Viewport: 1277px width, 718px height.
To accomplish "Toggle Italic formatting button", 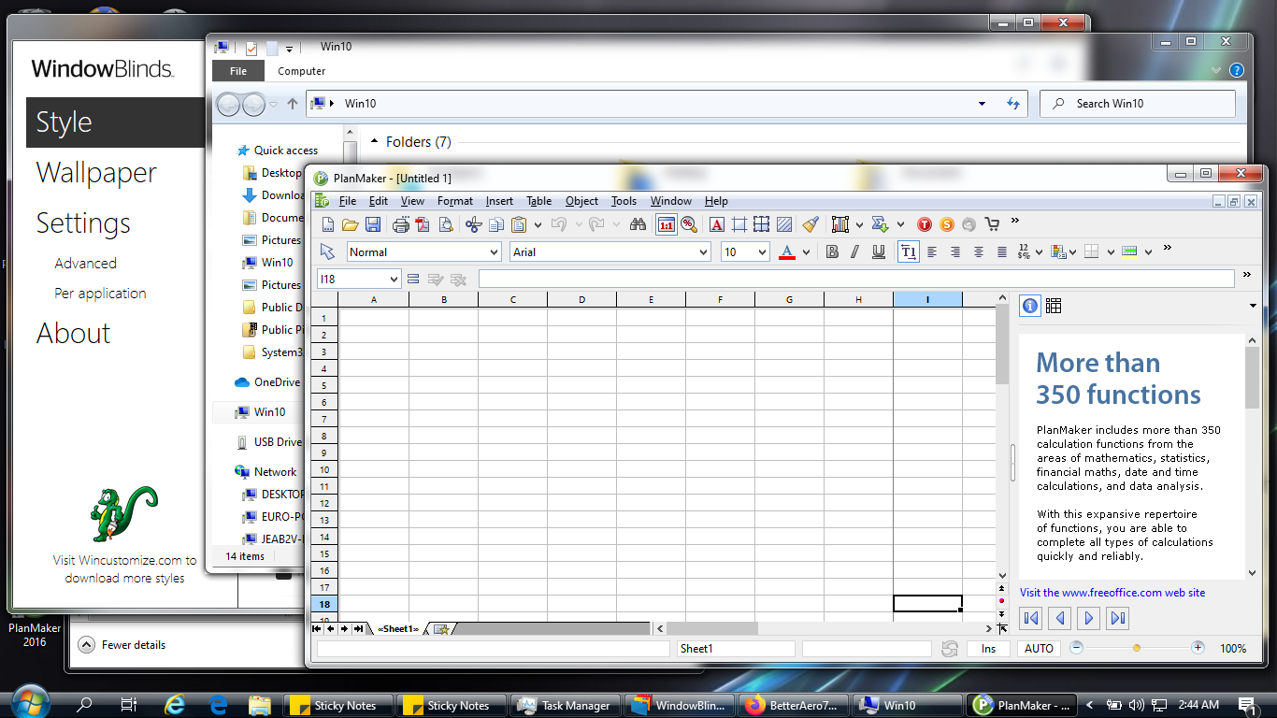I will 855,251.
